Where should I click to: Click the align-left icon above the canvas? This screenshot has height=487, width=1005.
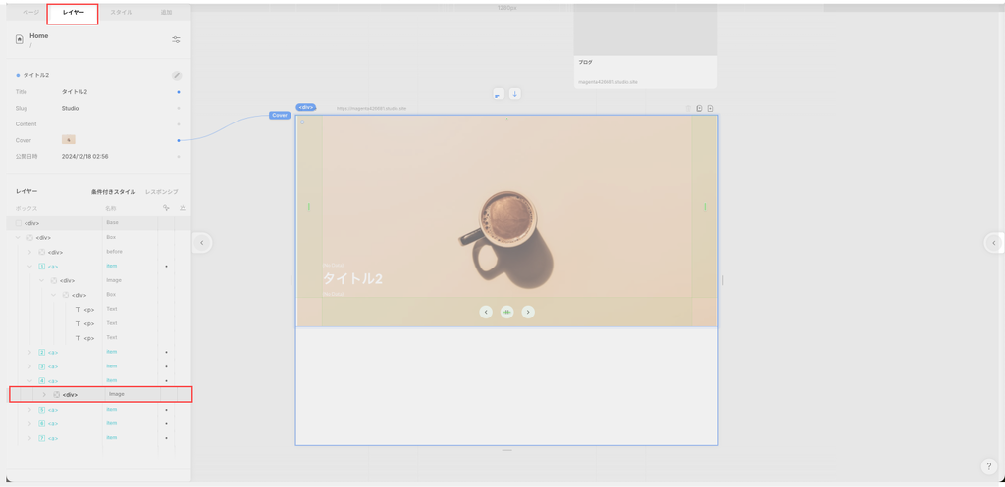[x=498, y=94]
